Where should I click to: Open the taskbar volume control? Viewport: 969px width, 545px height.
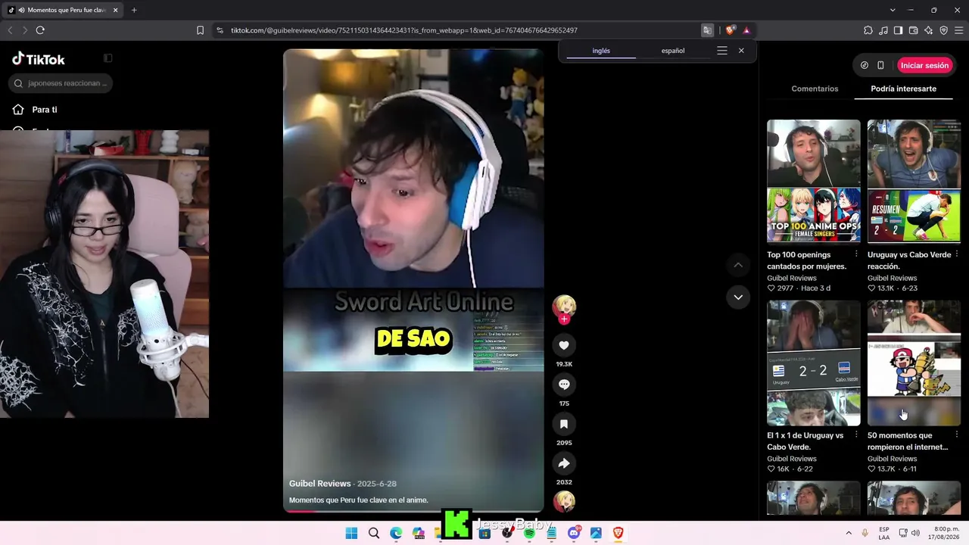point(915,533)
